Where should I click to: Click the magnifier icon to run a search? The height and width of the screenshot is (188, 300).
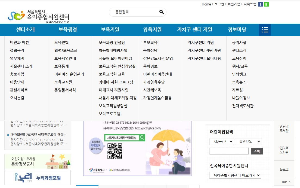coord(161,12)
